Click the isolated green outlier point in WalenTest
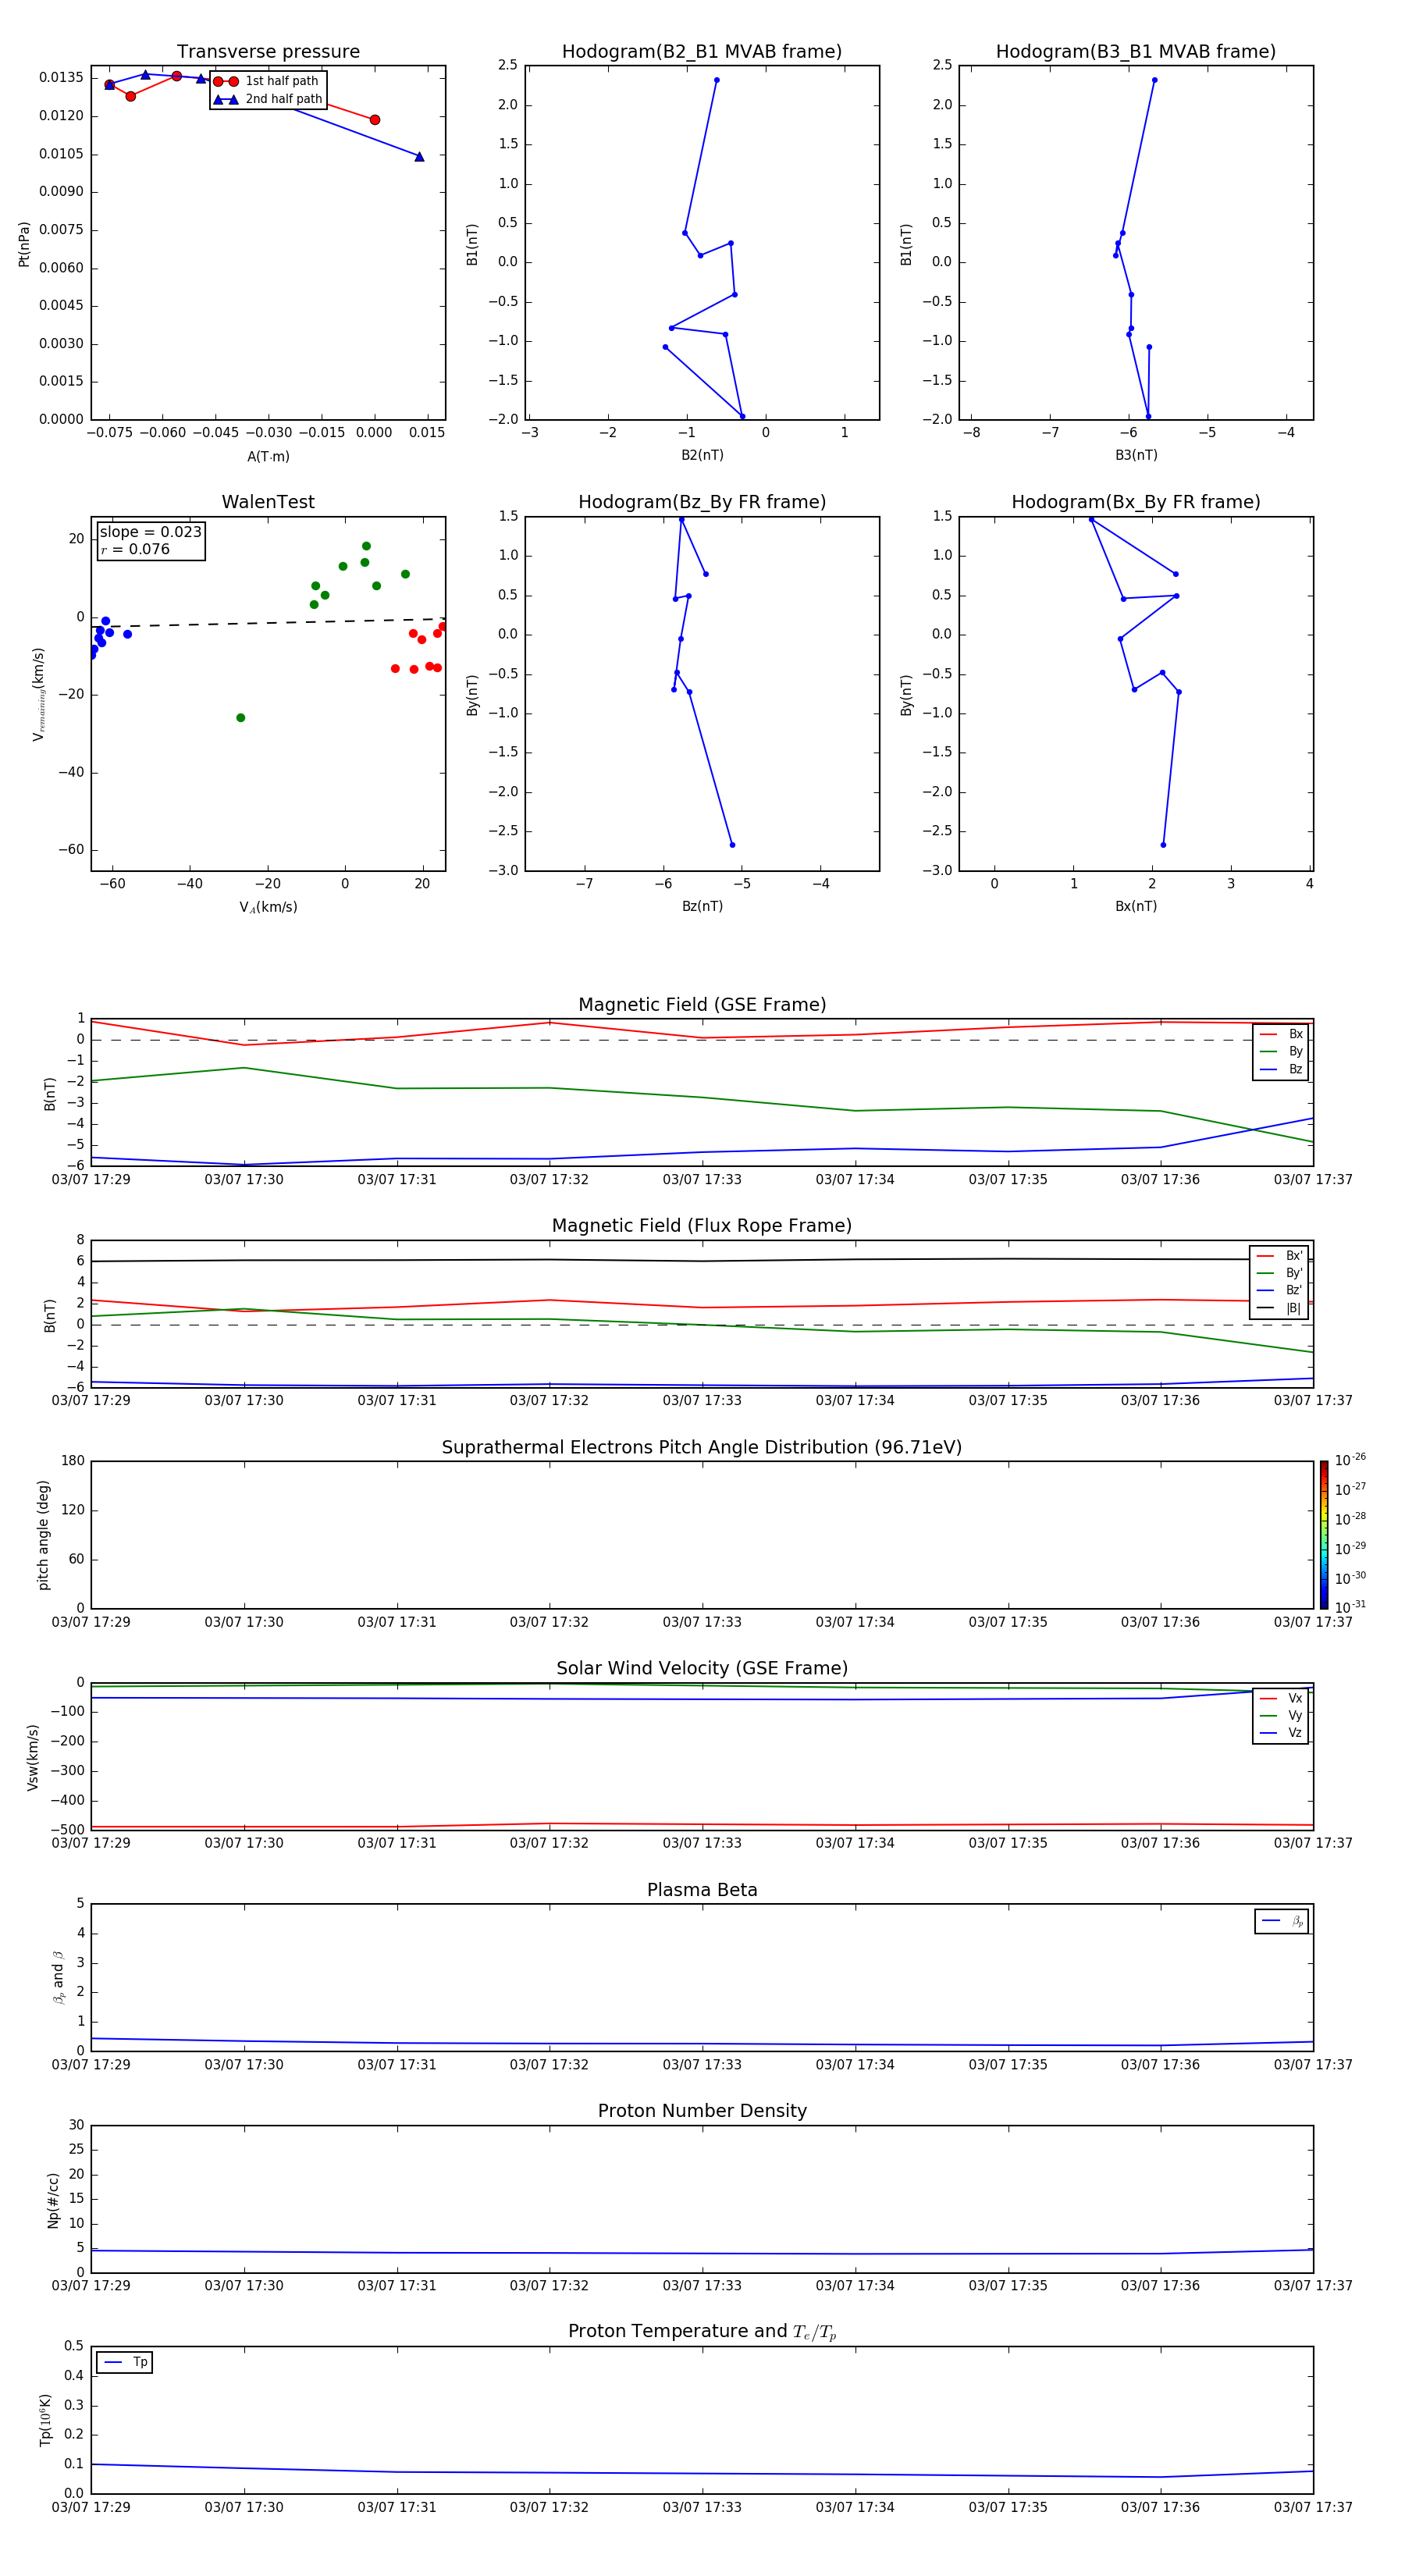Viewport: 1405px width, 2576px height. 240,718
